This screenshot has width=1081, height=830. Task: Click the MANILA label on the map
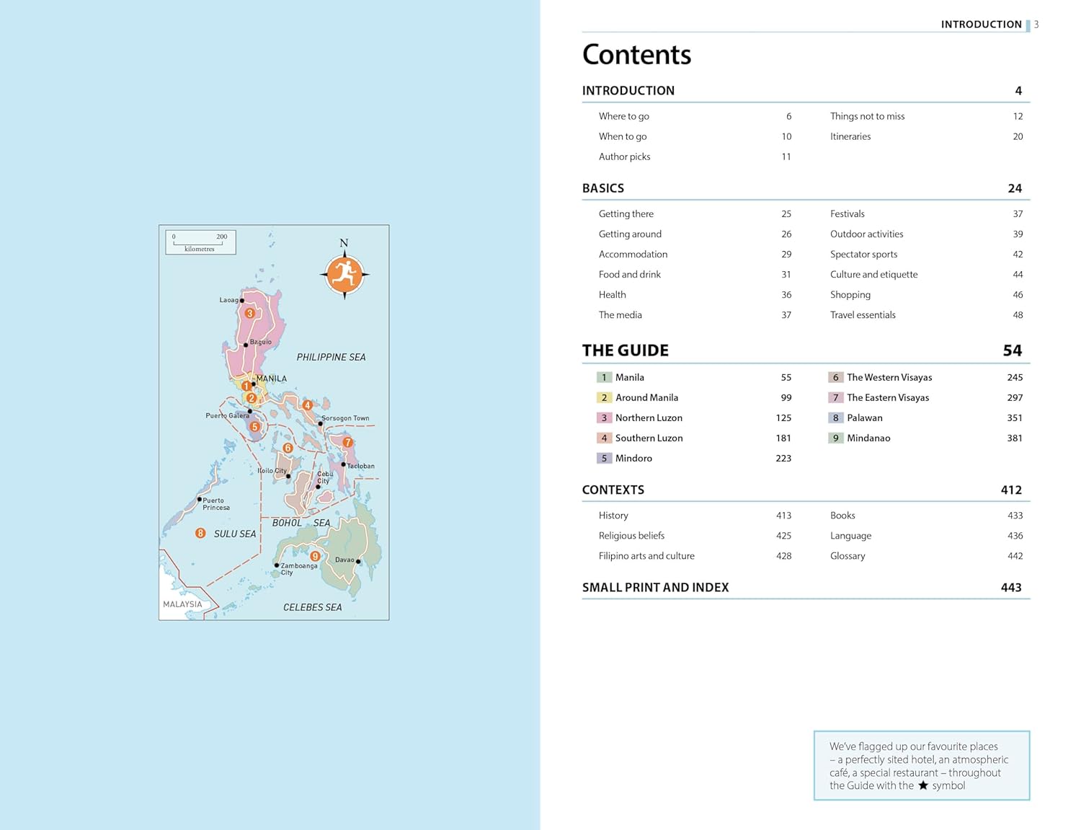click(x=272, y=379)
